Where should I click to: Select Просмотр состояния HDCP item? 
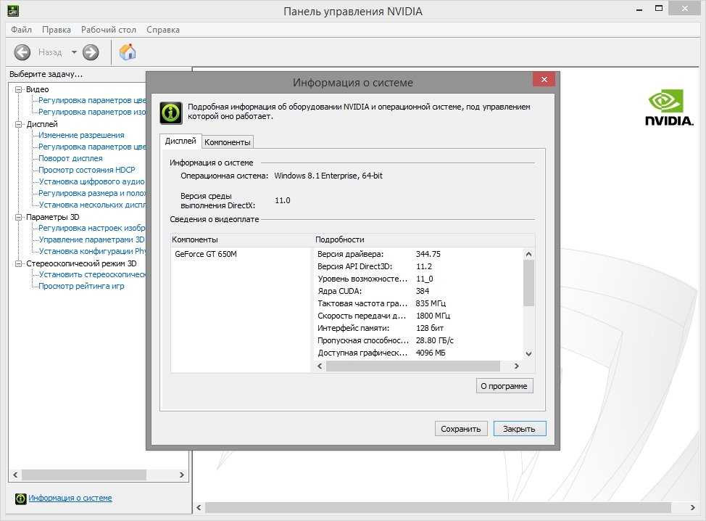pos(87,170)
